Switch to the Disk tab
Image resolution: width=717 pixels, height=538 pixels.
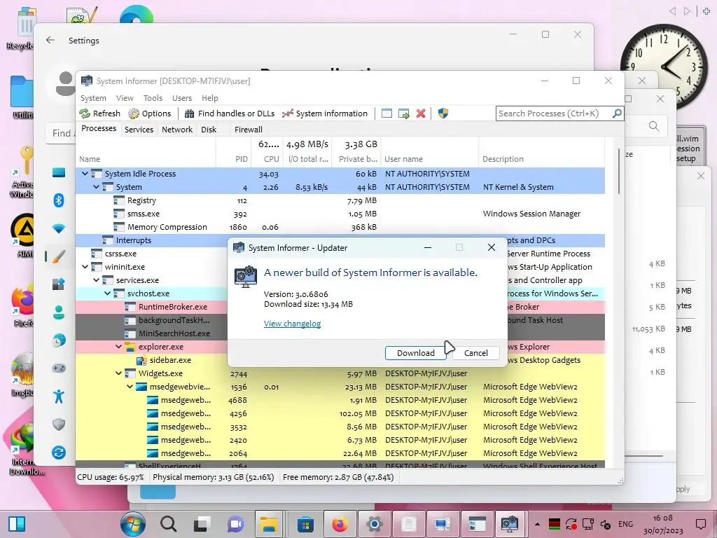[209, 130]
